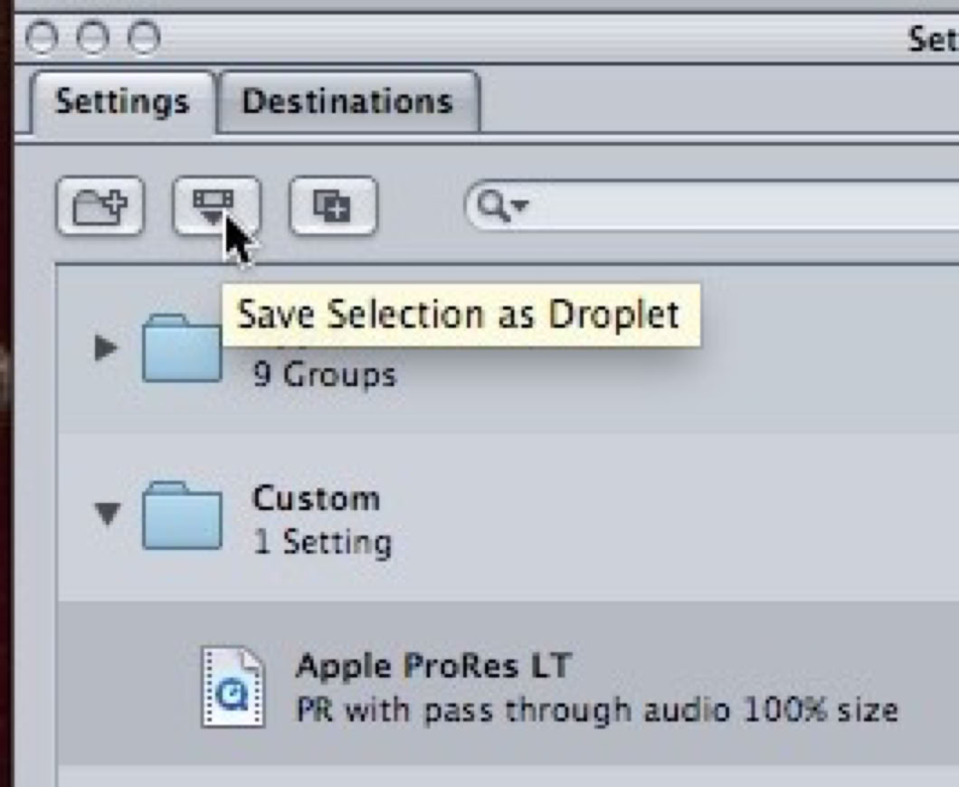Expand the folder containing 9 Groups
The width and height of the screenshot is (959, 787).
[106, 346]
